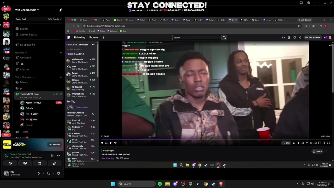Open Discord user settings gear

59,173
